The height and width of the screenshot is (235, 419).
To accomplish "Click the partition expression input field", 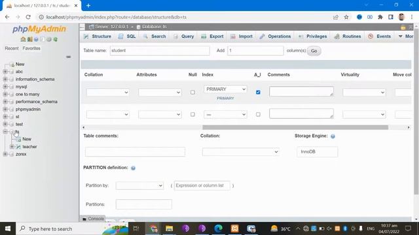I will [x=202, y=185].
